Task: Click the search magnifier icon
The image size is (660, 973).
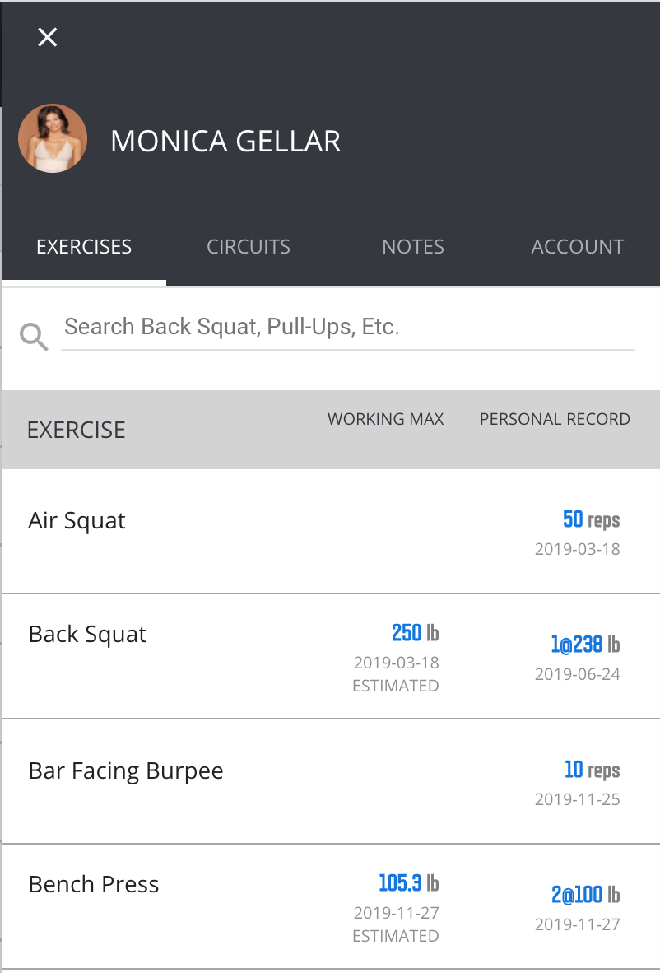Action: 34,337
